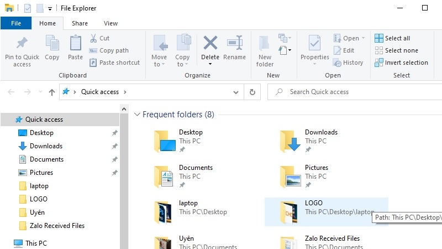Click Select all in ribbon
Screen dimensions: 442x249
click(392, 38)
